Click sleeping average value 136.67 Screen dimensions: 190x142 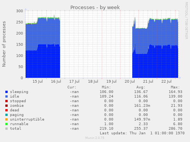(141, 92)
